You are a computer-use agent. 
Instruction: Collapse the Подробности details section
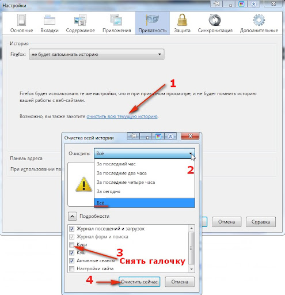(72, 217)
